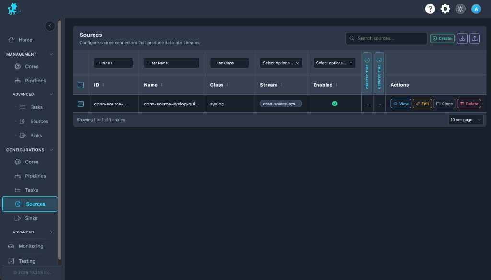Click View button for syslog source
The image size is (491, 280).
[400, 104]
